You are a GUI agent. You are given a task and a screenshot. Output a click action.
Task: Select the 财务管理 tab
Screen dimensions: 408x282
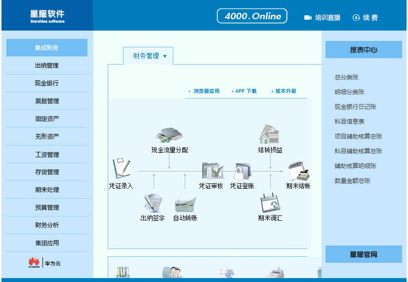pos(148,56)
